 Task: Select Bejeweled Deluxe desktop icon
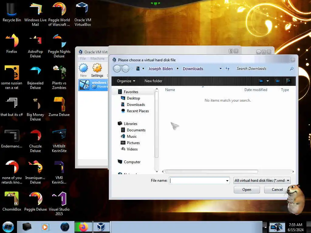pos(35,77)
